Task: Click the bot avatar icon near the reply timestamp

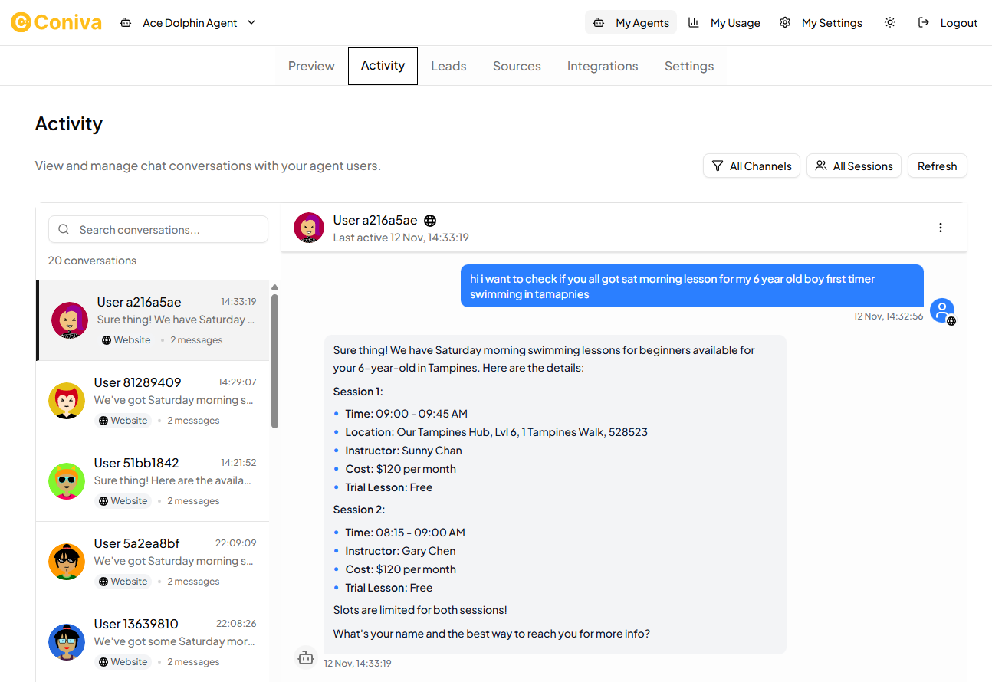Action: pyautogui.click(x=306, y=657)
